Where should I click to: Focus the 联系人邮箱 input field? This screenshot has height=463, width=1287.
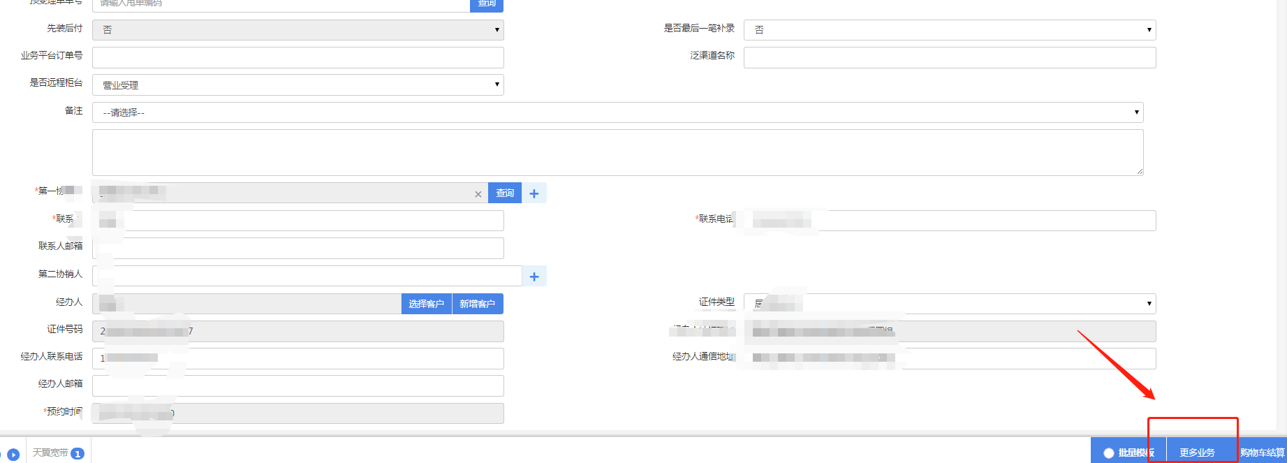pos(298,248)
